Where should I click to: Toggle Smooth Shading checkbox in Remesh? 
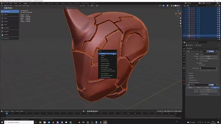(x=200, y=94)
